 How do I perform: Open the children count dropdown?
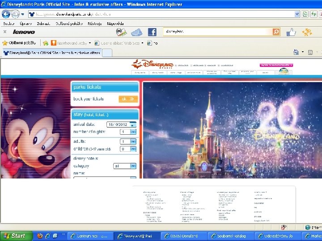tap(128, 149)
